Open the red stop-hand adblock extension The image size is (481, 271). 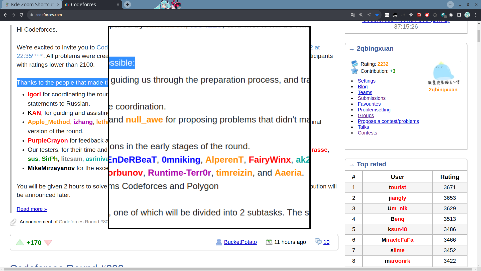coord(427,15)
